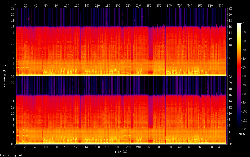
Task: Click the dark dropout line near 293 seconds, lower channel
Action: pos(166,119)
